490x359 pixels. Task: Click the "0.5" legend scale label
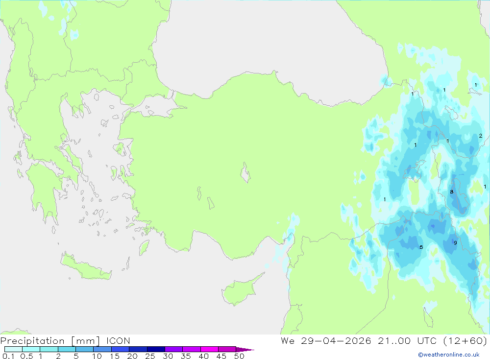click(x=26, y=356)
